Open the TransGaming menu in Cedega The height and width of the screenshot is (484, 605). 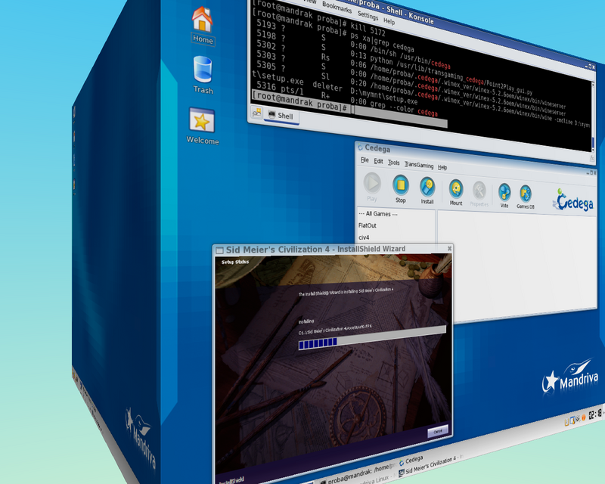[x=419, y=165]
